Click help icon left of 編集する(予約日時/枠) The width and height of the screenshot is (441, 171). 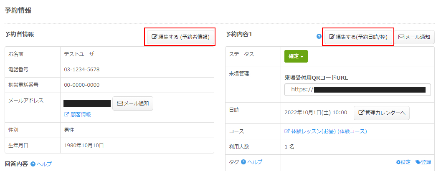[x=319, y=37]
